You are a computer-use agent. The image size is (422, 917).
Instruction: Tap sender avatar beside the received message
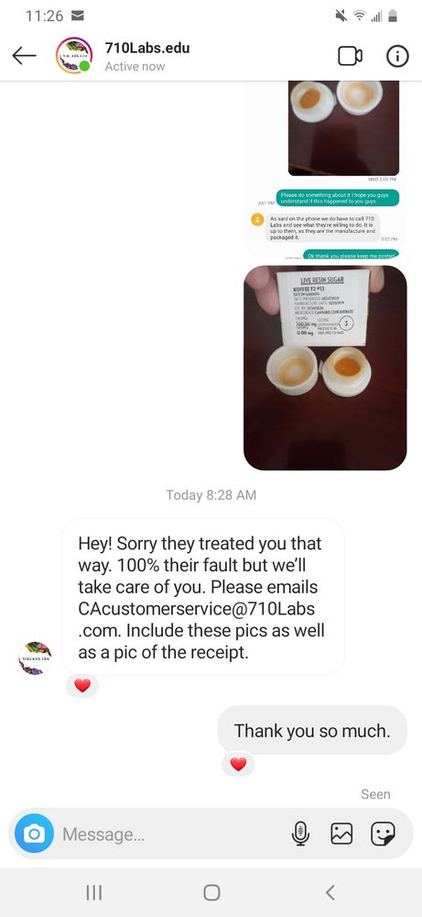[35, 657]
